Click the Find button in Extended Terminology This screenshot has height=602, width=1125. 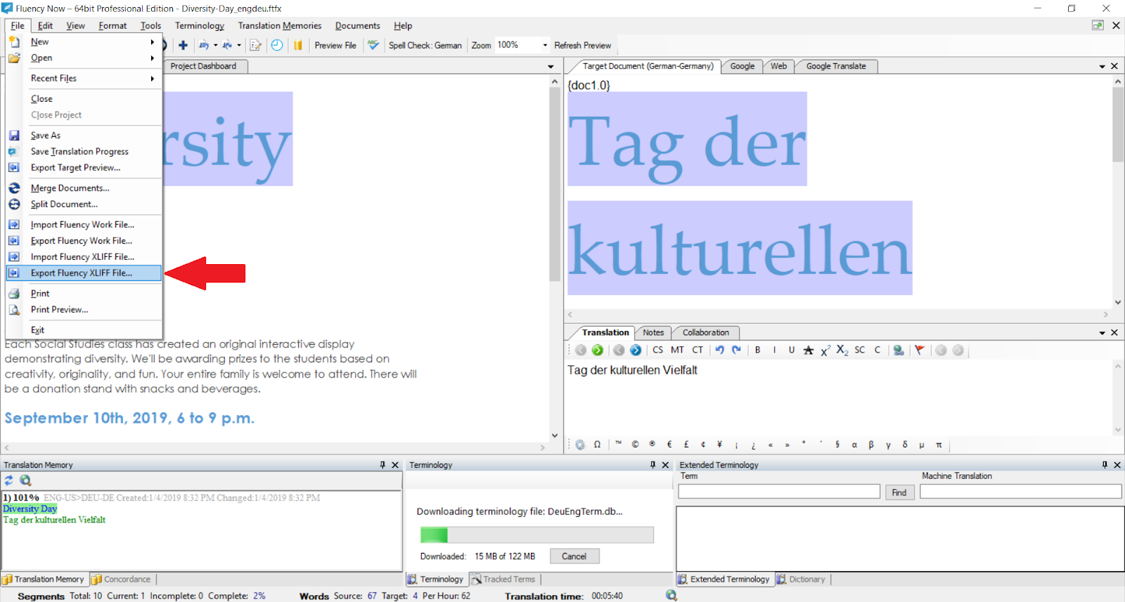(899, 492)
